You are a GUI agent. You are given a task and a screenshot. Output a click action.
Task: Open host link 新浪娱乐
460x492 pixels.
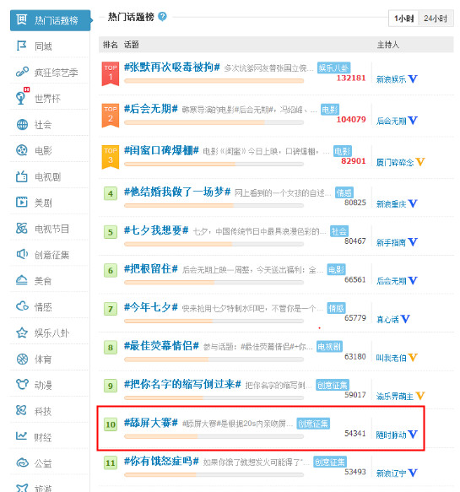tap(391, 79)
